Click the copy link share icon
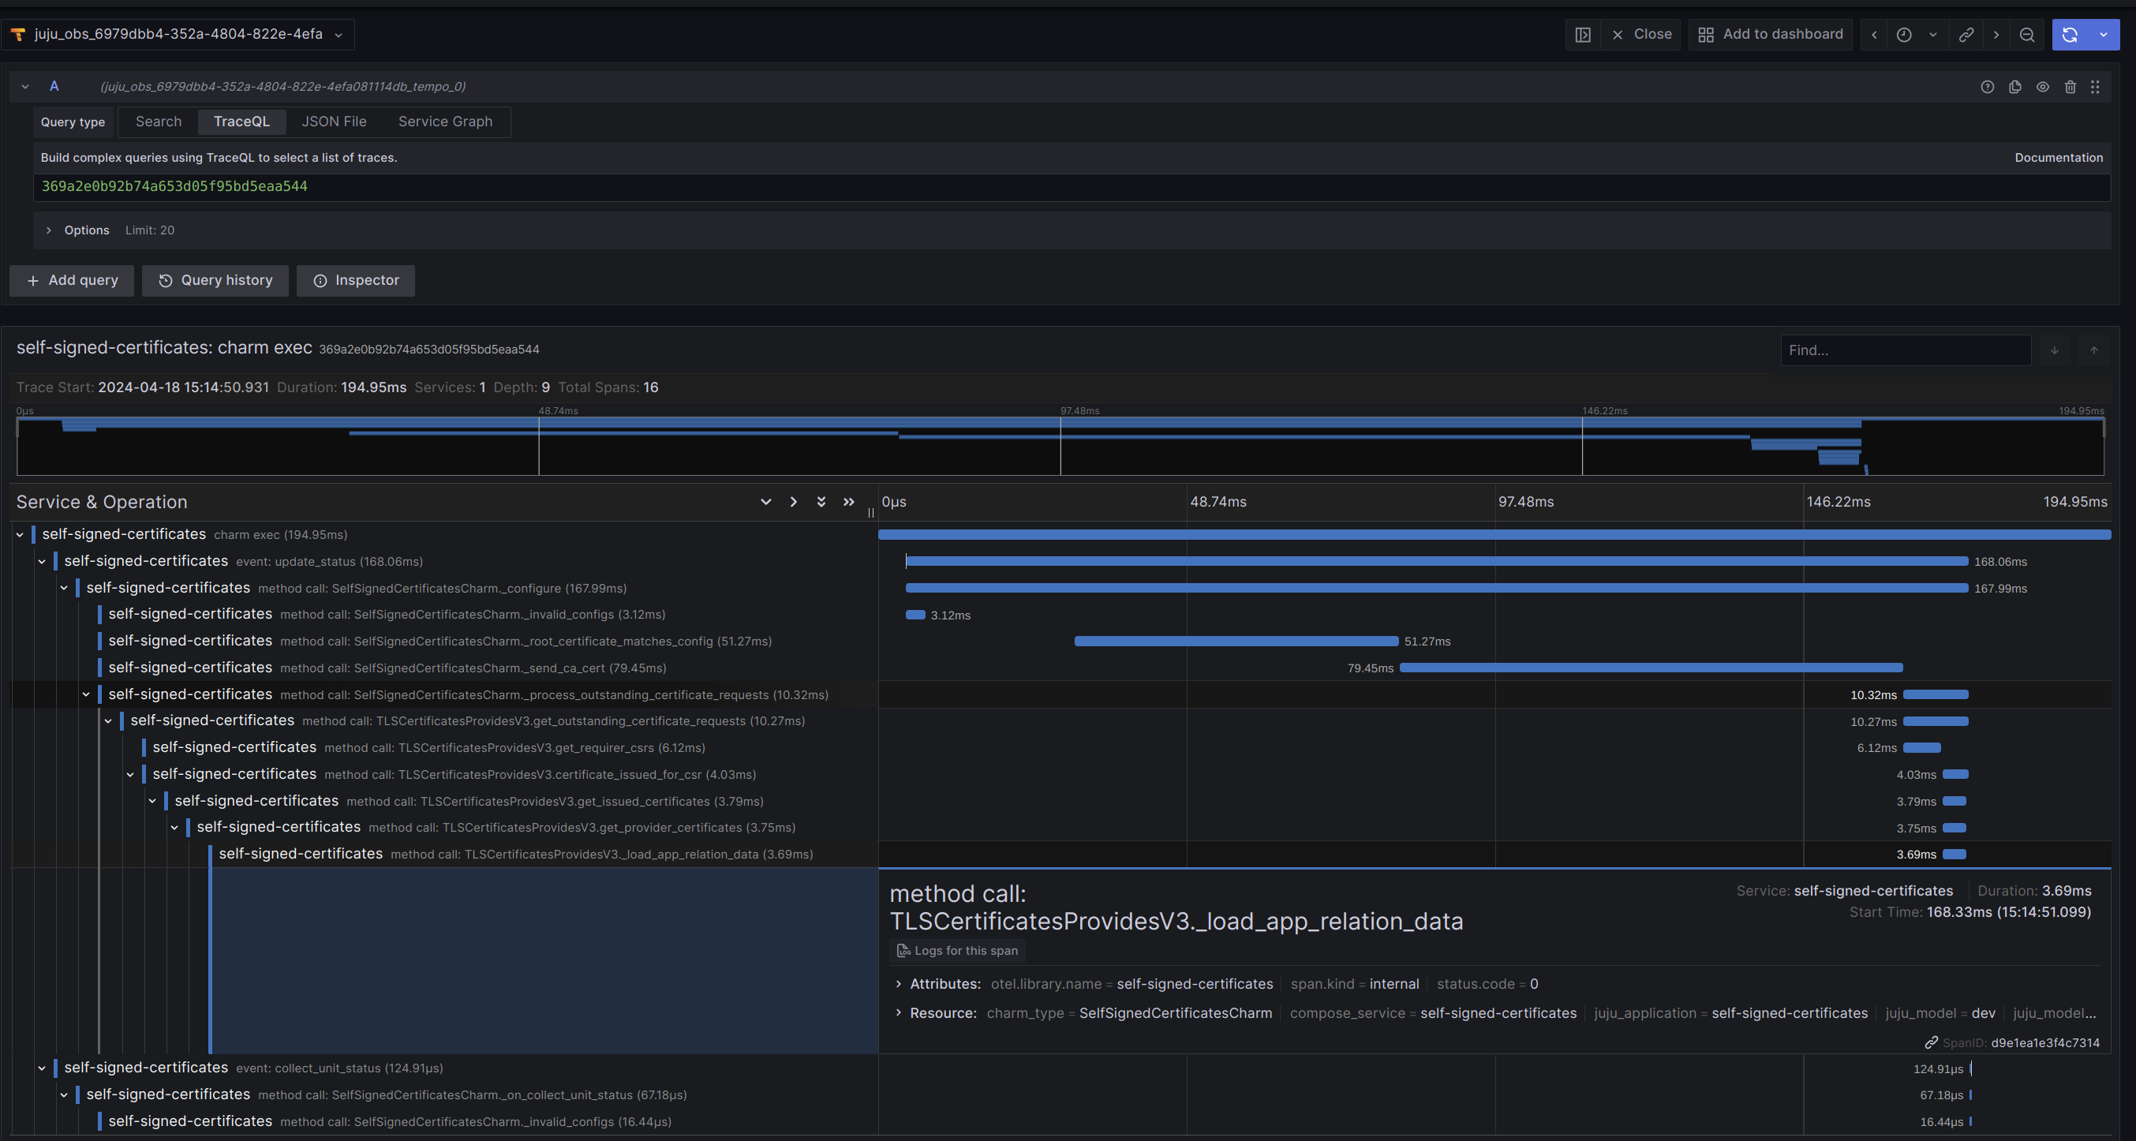 pyautogui.click(x=1966, y=35)
